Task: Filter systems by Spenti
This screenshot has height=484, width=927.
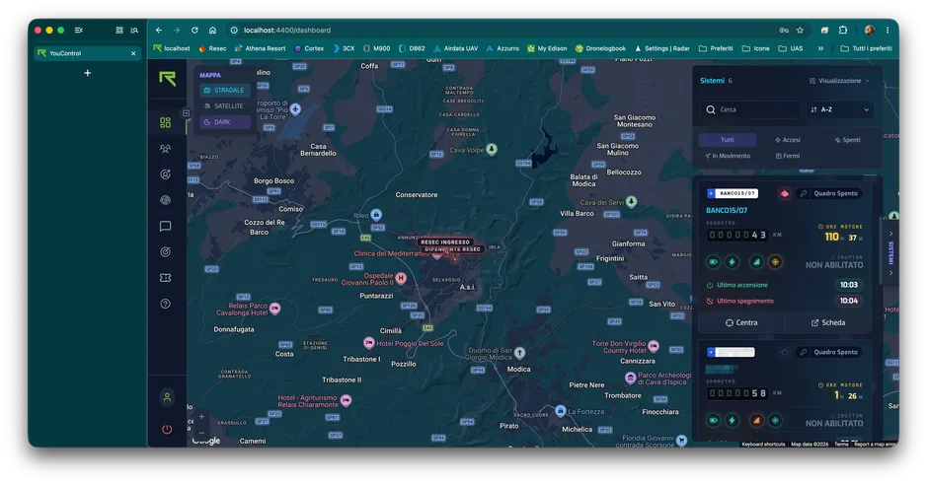Action: 847,140
